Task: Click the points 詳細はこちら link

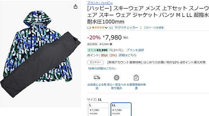Action: [127, 55]
